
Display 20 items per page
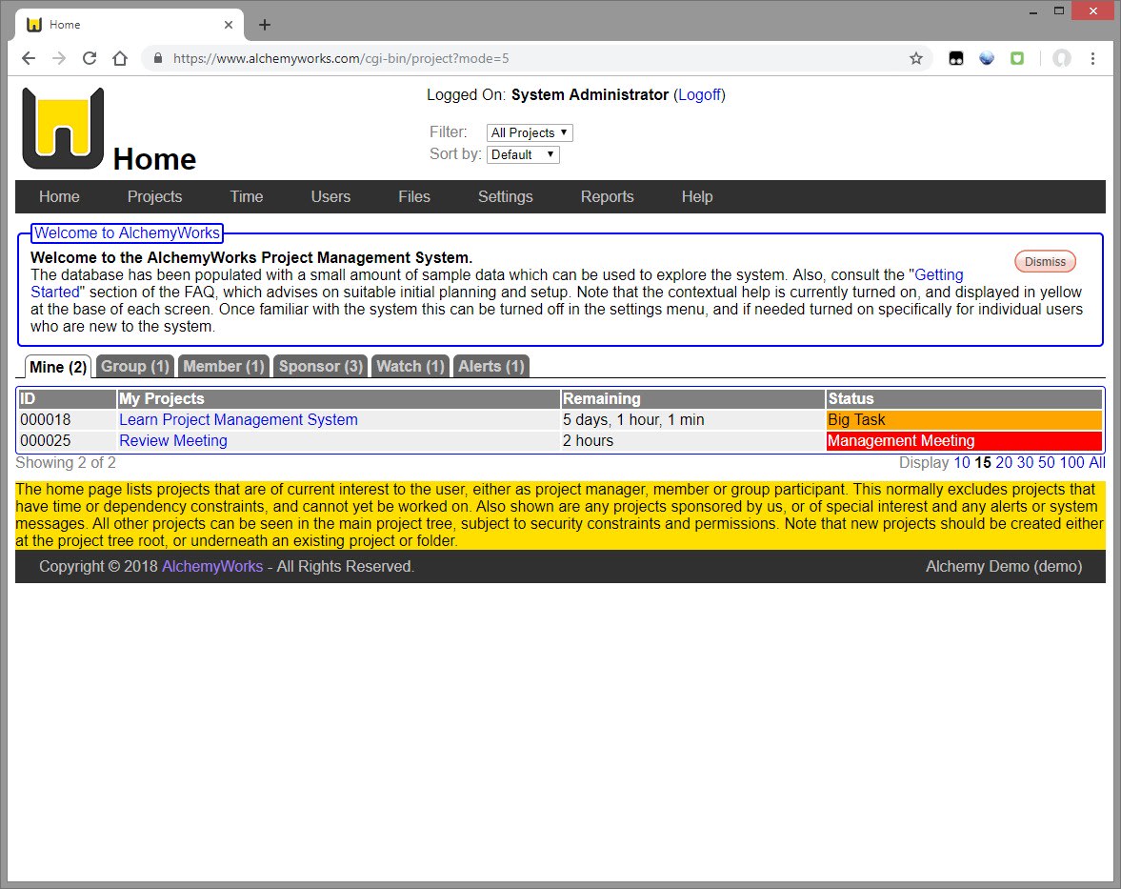(x=1004, y=463)
